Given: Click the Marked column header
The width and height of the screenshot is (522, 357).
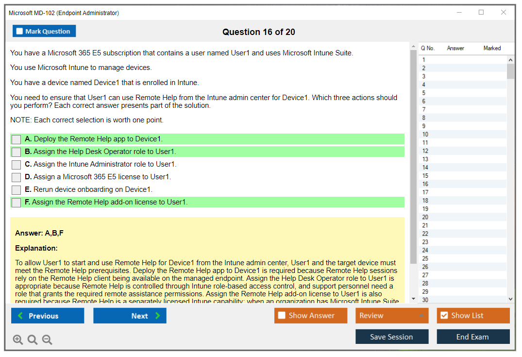Looking at the screenshot, I should [x=492, y=48].
